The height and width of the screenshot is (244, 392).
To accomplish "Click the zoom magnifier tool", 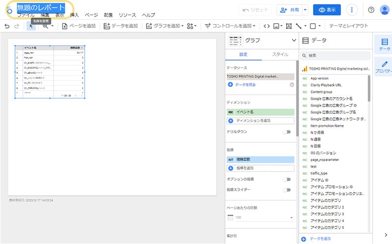I will [x=45, y=26].
